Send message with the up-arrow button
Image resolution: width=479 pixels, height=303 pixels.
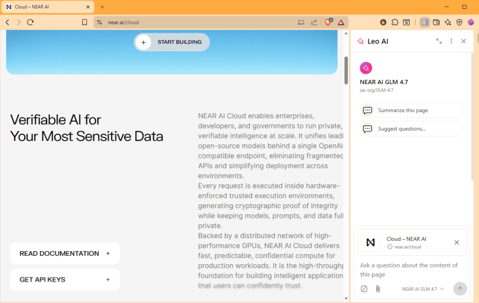(460, 289)
